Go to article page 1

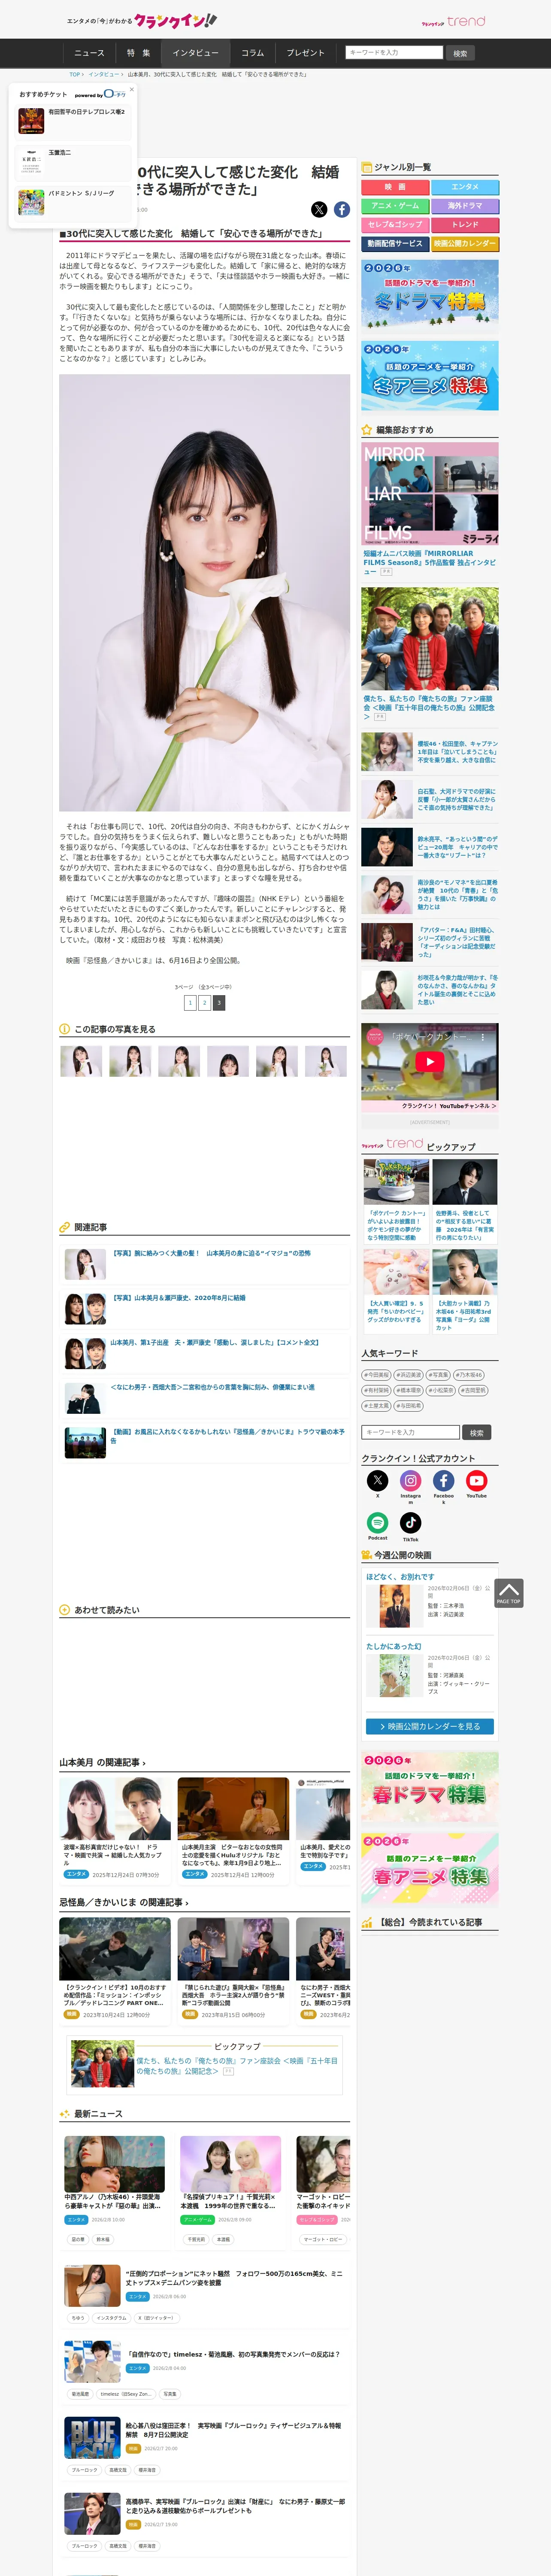pyautogui.click(x=190, y=1003)
